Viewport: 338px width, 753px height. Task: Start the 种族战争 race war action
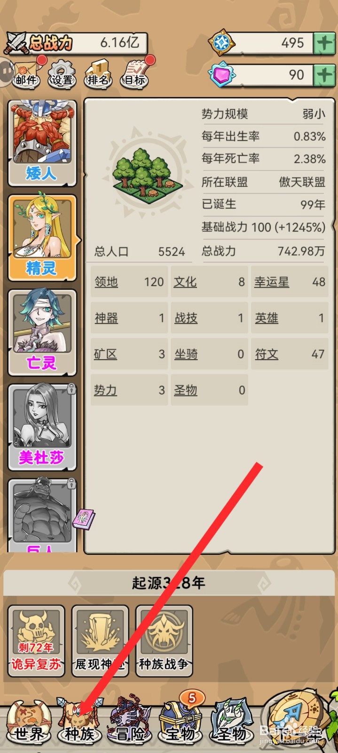[164, 641]
